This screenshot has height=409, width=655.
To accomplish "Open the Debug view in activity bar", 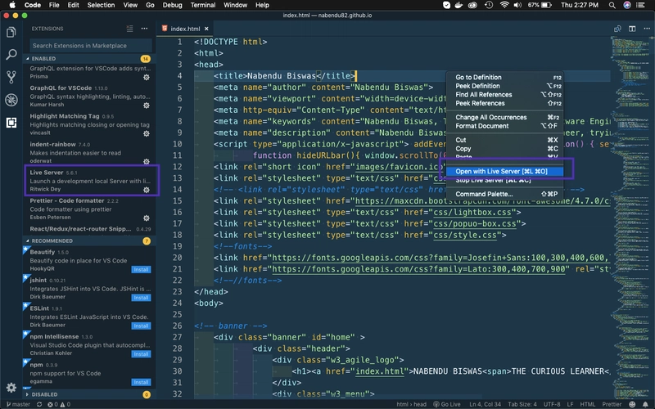I will pos(11,100).
